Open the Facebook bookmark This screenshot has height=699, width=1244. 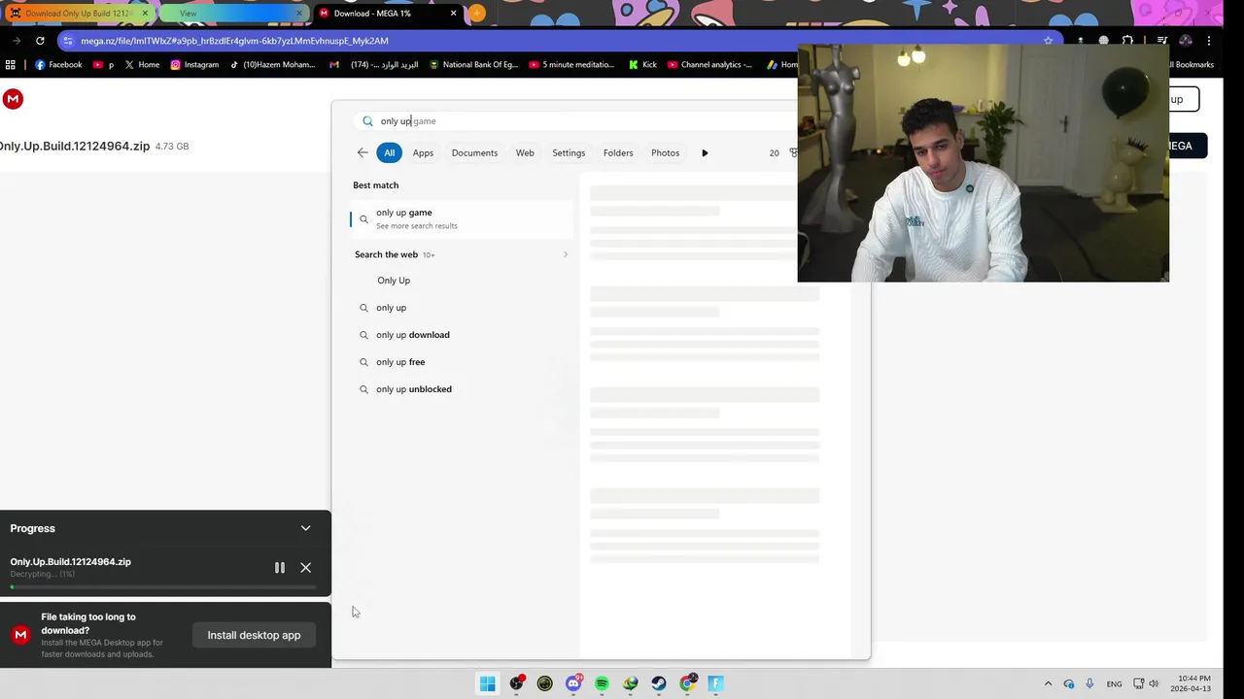tap(58, 65)
